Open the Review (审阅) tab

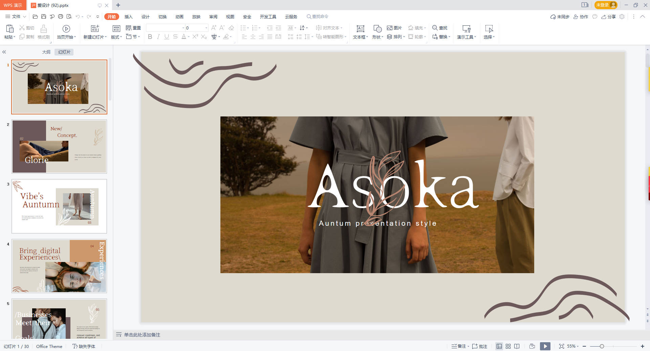click(213, 17)
